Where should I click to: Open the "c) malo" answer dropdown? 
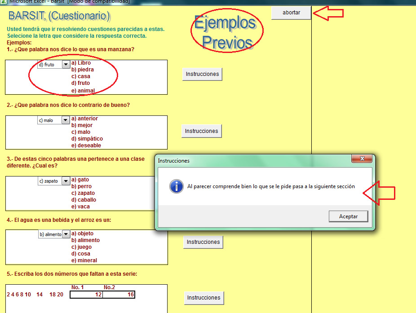coord(66,119)
